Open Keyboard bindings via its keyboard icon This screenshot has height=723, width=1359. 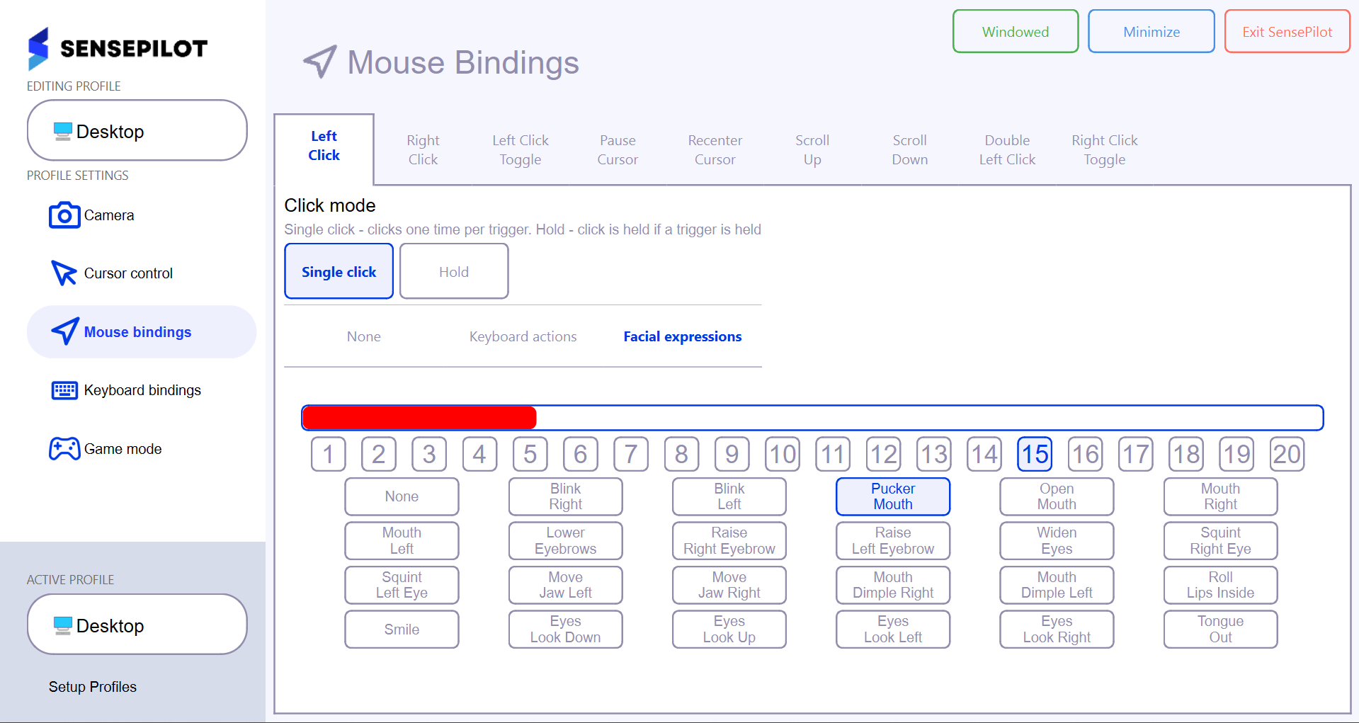64,390
